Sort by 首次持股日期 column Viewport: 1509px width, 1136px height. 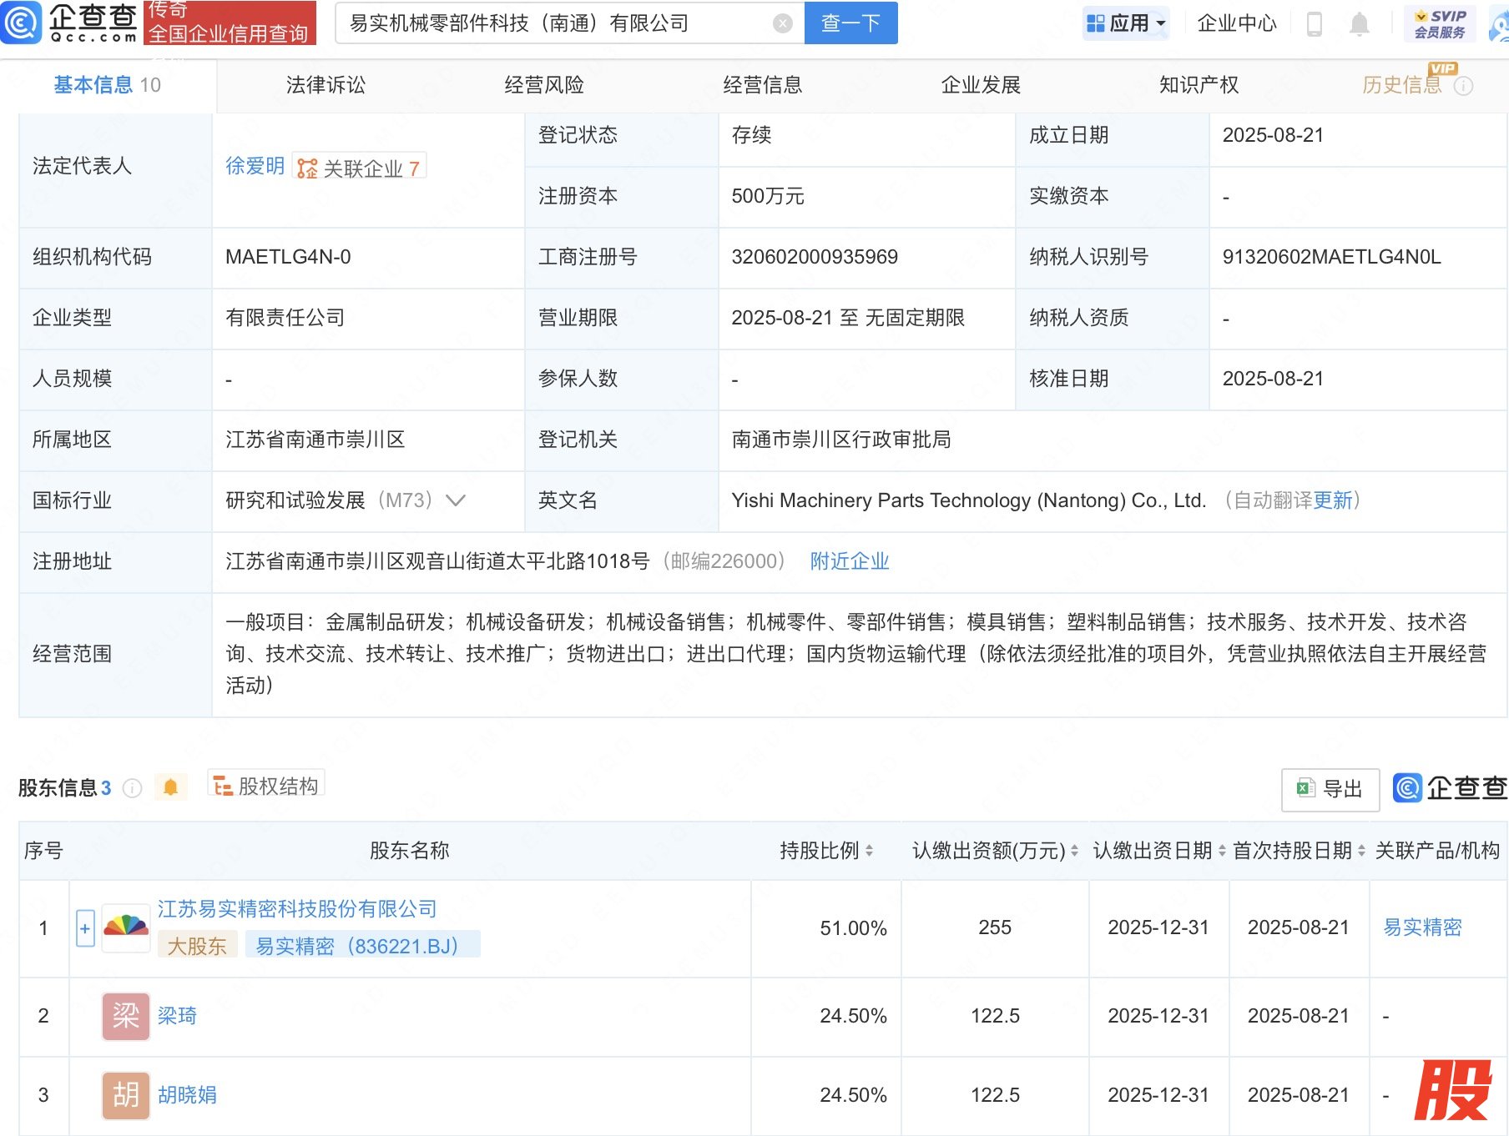[x=1361, y=851]
